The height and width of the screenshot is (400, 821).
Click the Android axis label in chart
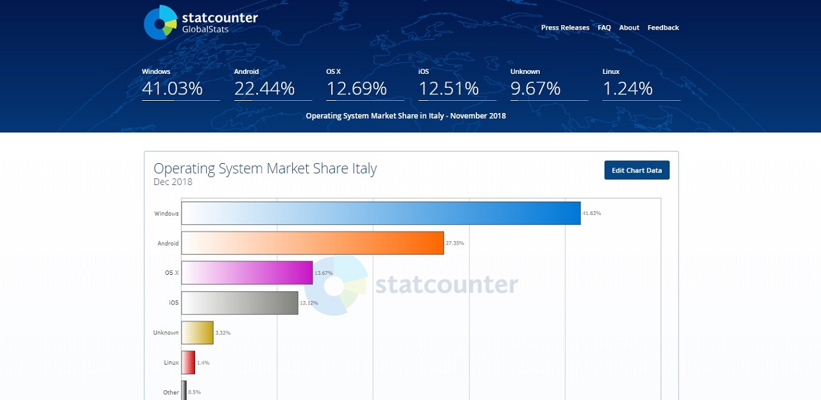(168, 243)
